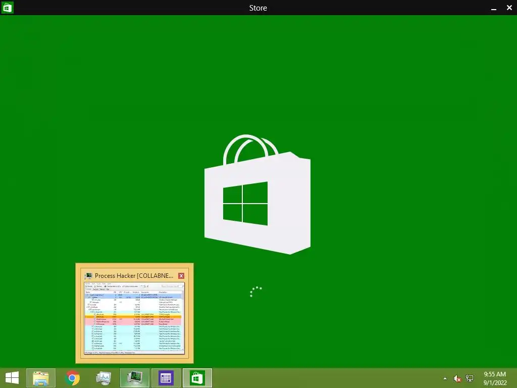Select the Process Hacker window thumbnail
Image resolution: width=517 pixels, height=388 pixels.
click(134, 318)
